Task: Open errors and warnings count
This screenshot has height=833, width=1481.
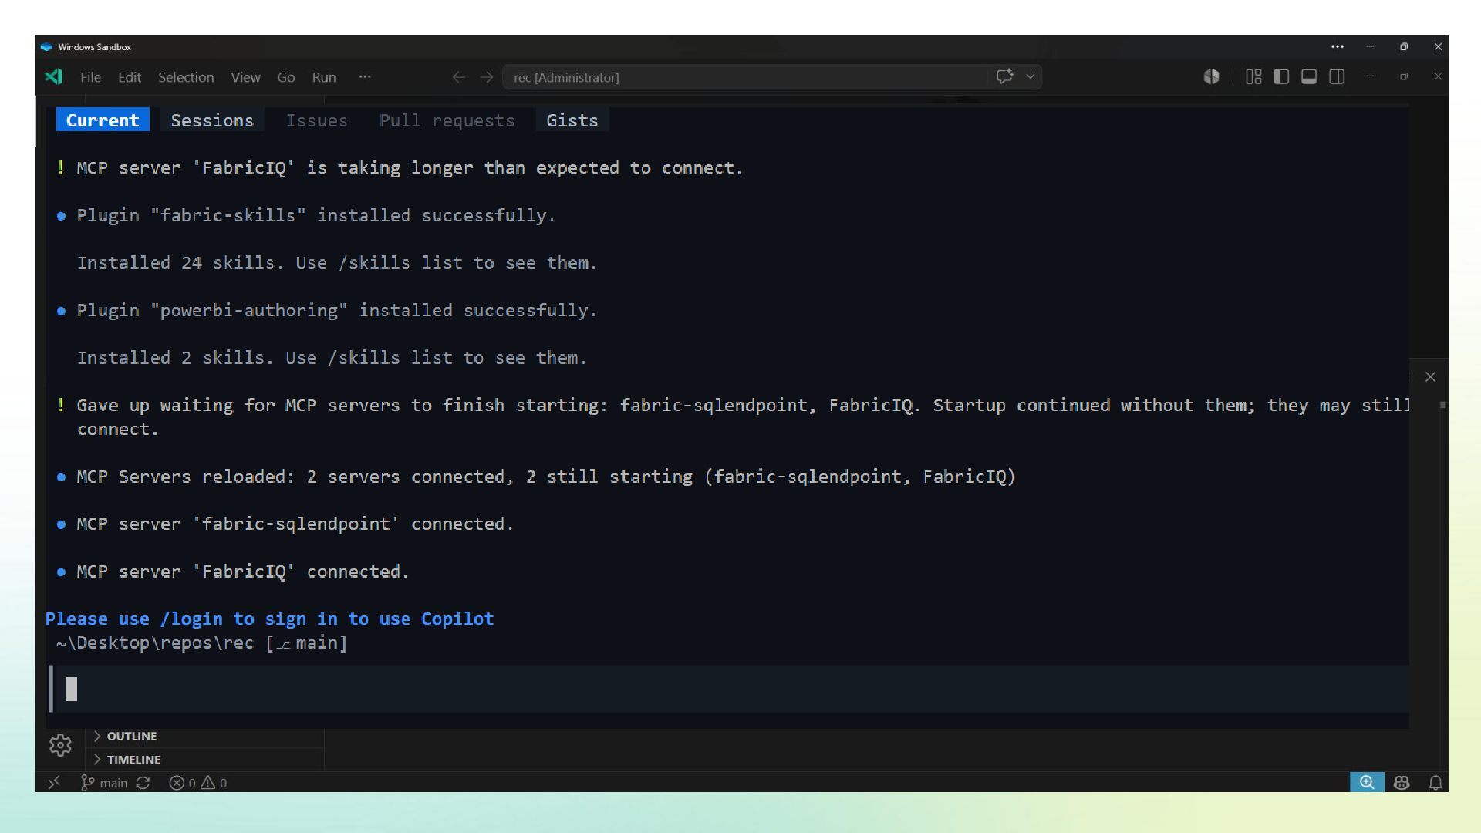Action: coord(198,783)
